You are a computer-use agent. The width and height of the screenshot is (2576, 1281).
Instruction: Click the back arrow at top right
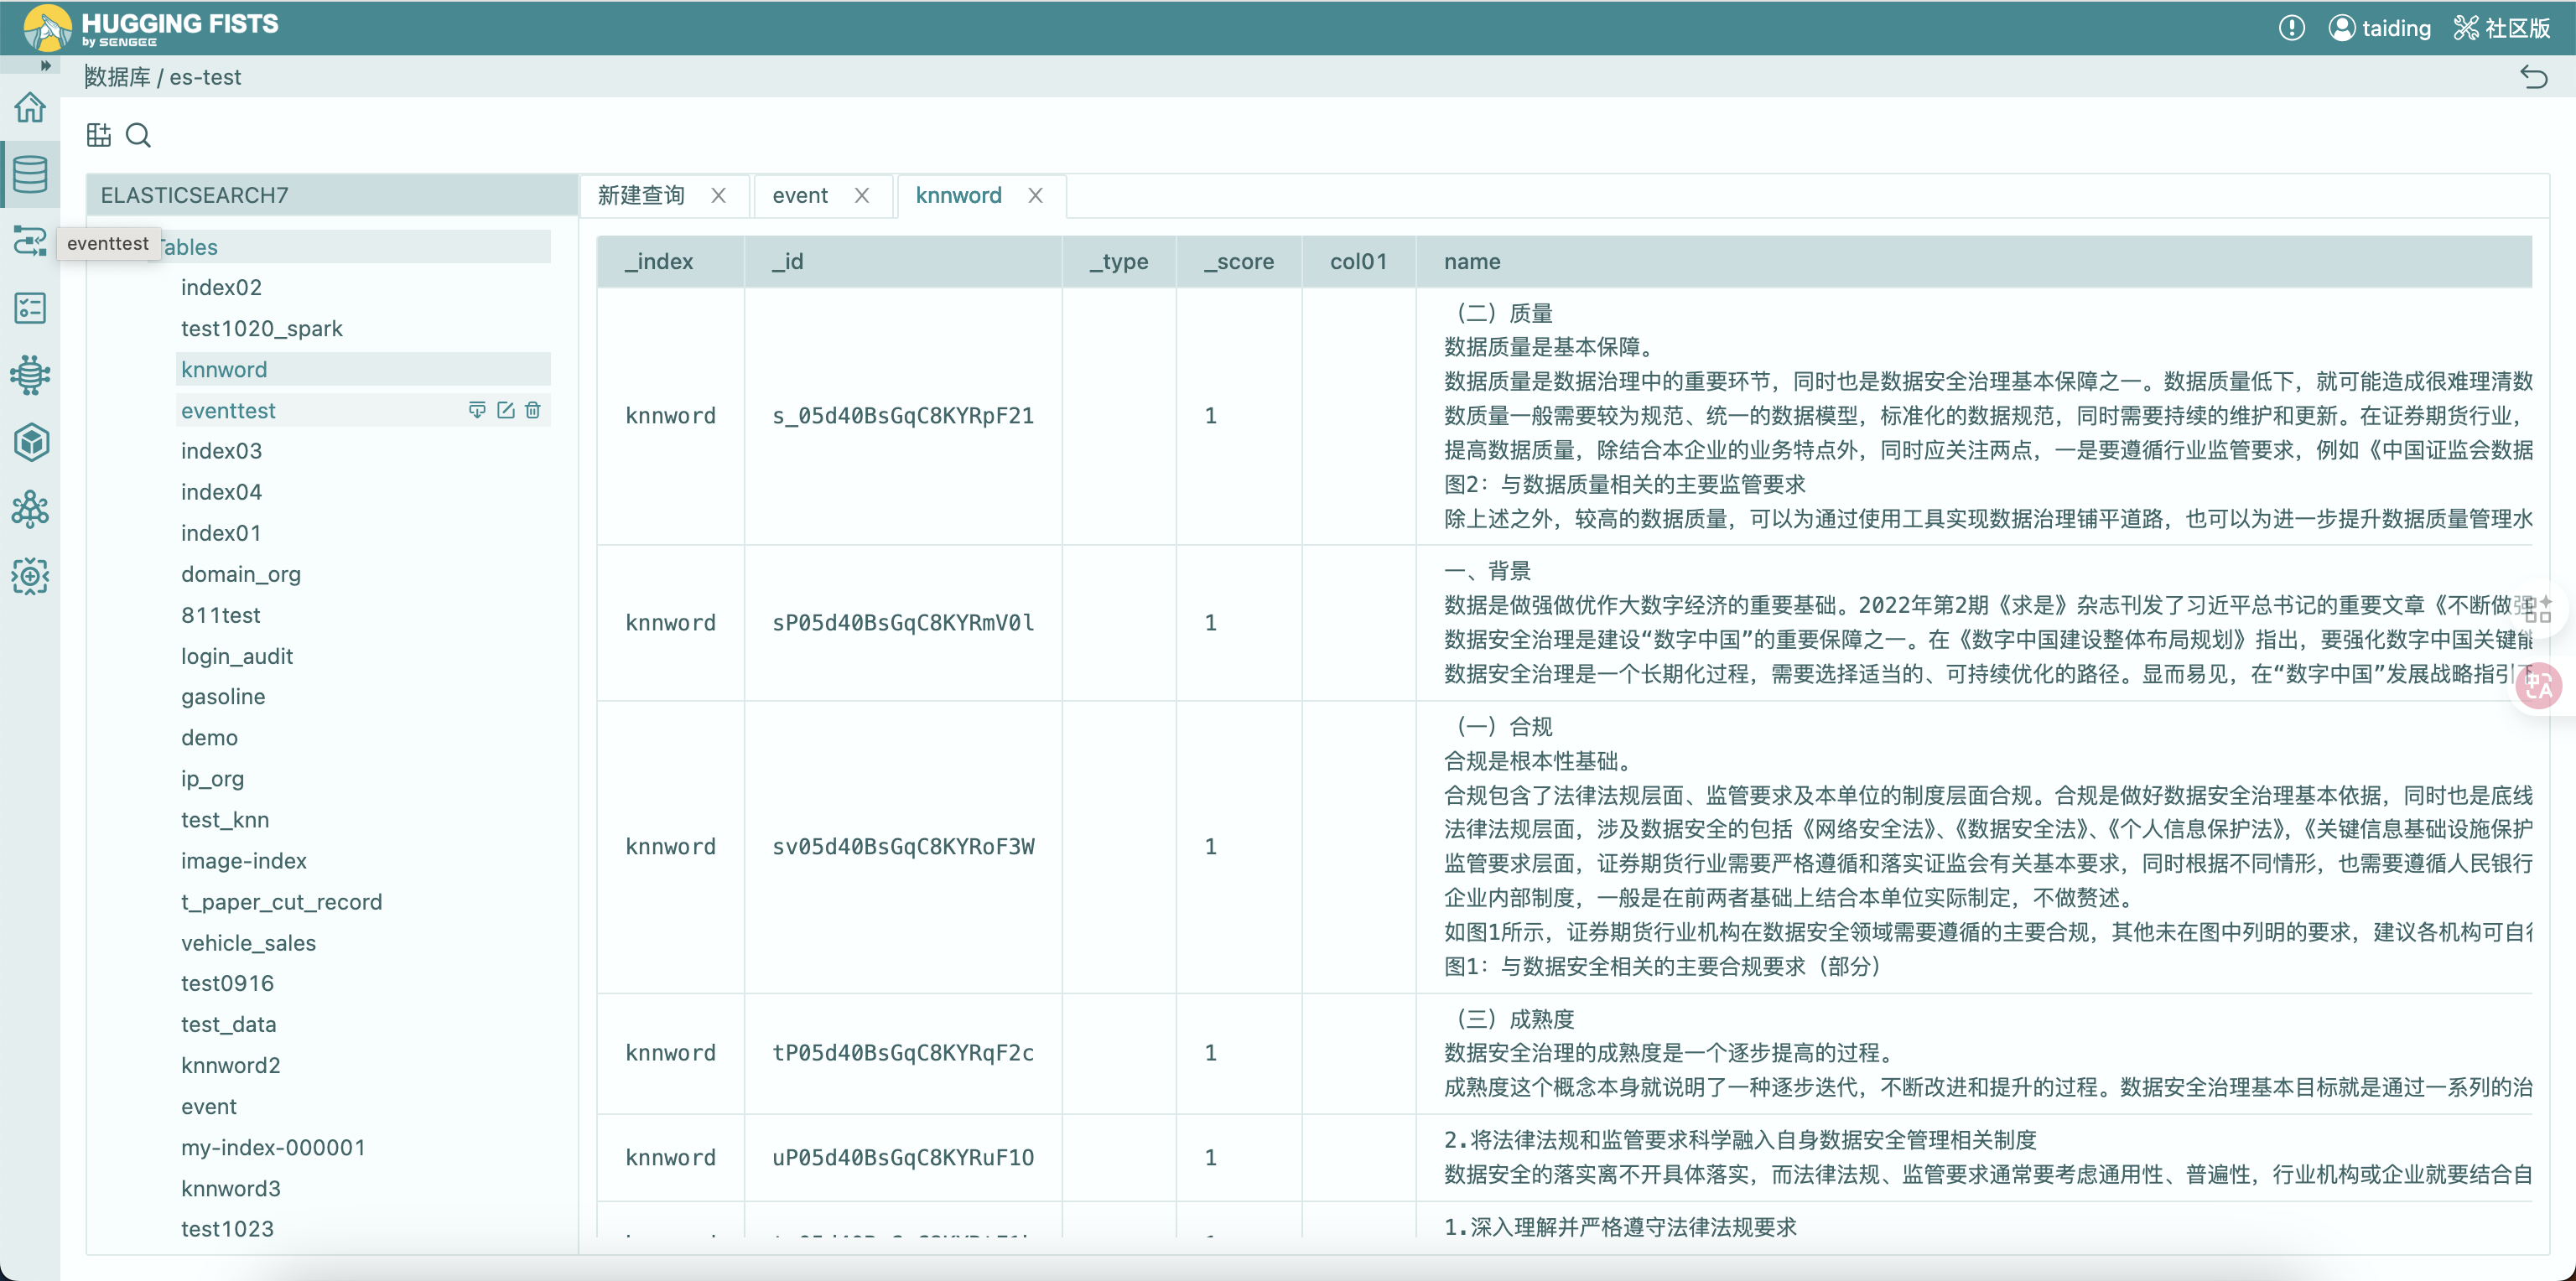click(2533, 77)
